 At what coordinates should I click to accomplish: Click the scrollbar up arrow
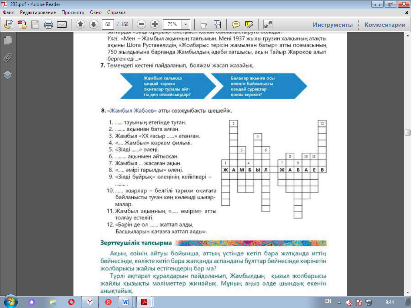408,36
